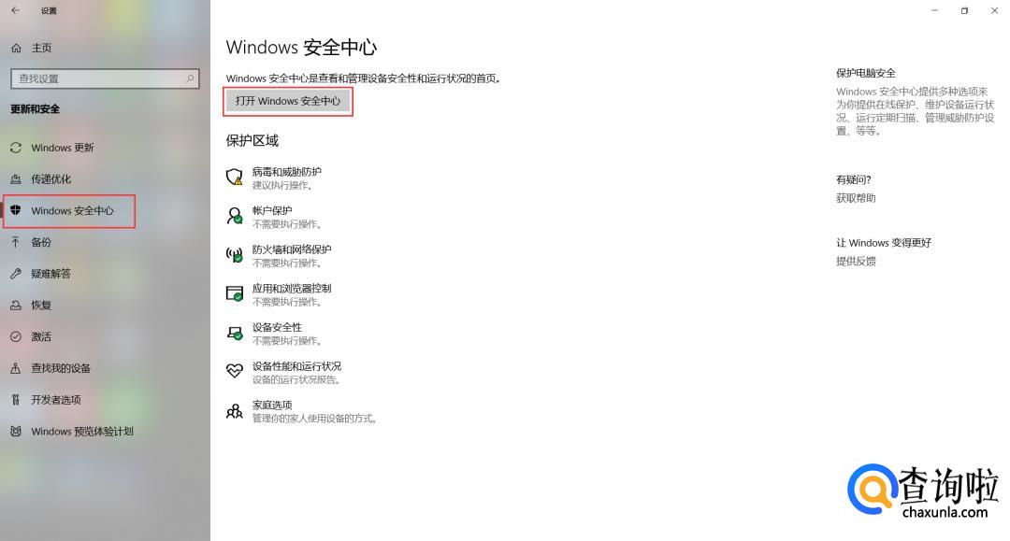
Task: Open 应用和浏览器控制 protection area
Action: tap(292, 288)
